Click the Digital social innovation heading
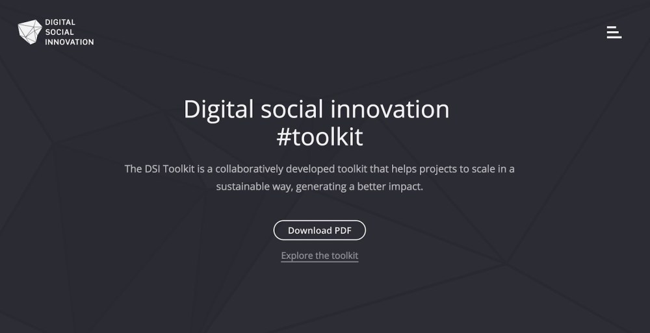The image size is (650, 333). [x=316, y=109]
